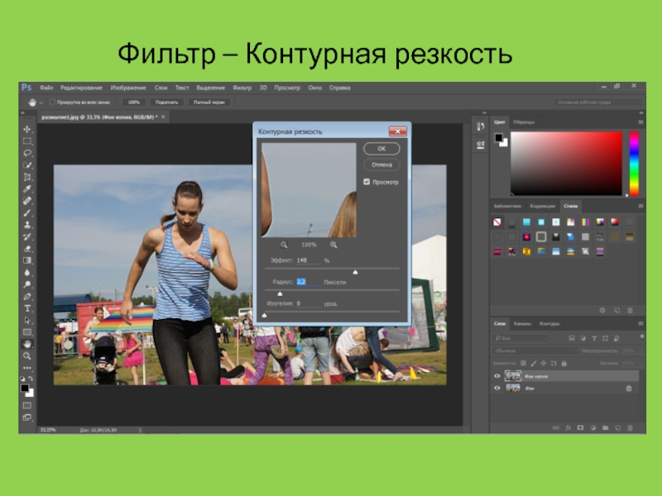Open the Color panel flyout menu

click(x=640, y=122)
